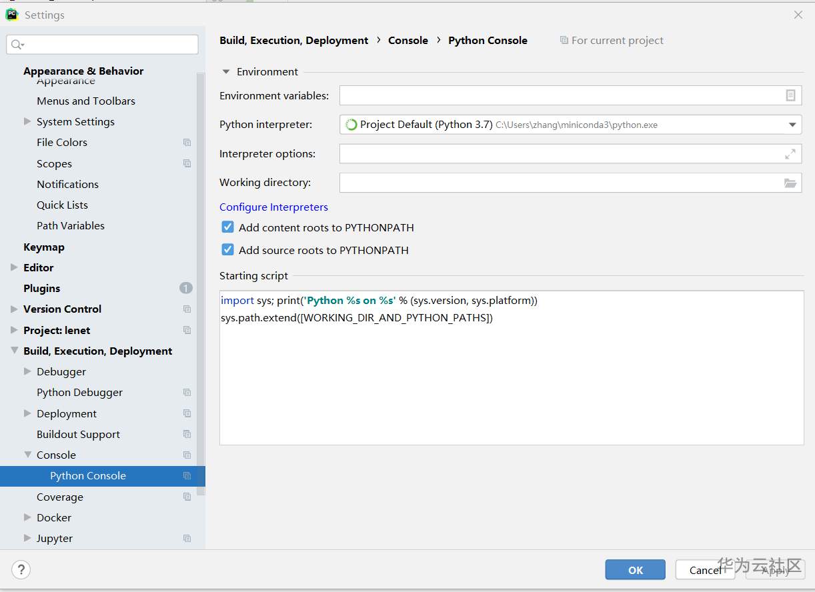
Task: Click the project-scope icon beside Python Debugger
Action: coord(187,393)
